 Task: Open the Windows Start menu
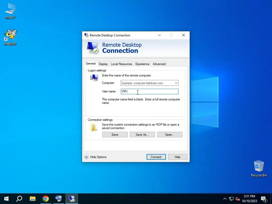(x=6, y=199)
